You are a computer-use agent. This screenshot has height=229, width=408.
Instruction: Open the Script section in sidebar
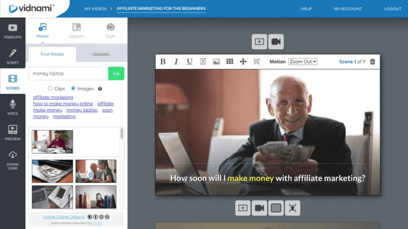click(x=12, y=56)
